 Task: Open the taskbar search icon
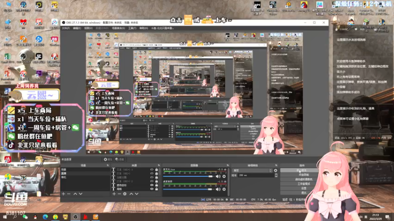[15, 217]
